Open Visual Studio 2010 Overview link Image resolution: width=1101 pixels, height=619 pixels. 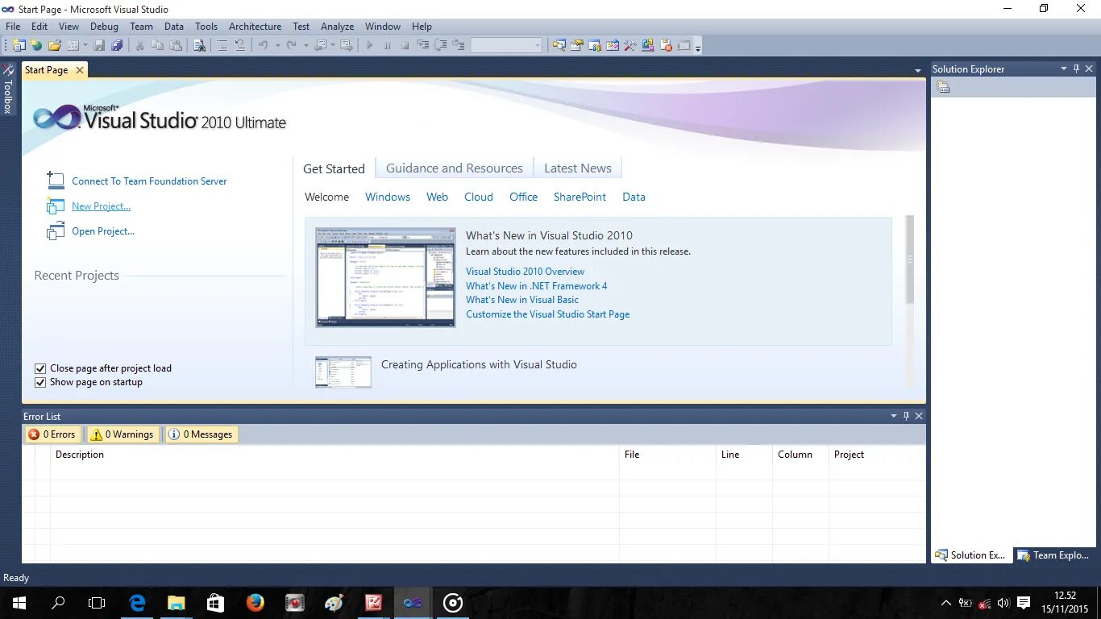click(x=525, y=272)
